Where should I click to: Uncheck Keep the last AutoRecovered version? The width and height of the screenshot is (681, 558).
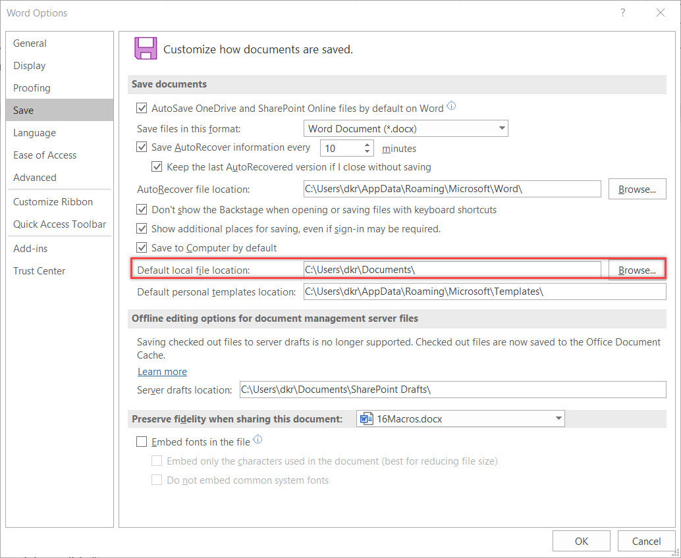click(x=157, y=166)
